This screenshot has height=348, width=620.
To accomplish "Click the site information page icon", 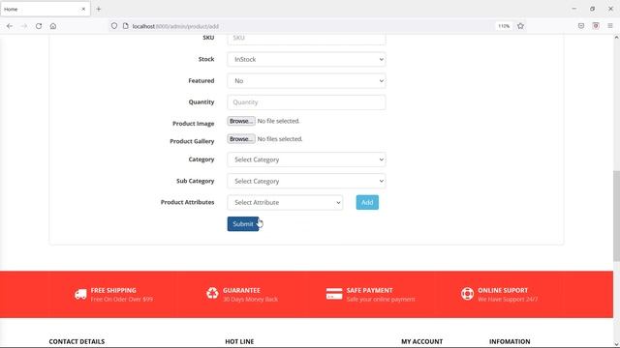I will (x=125, y=26).
